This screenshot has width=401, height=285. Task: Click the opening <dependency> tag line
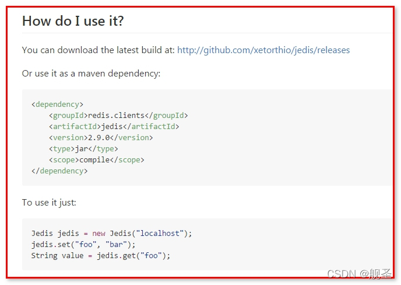(57, 105)
